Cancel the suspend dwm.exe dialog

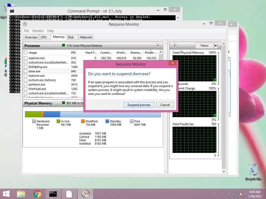click(165, 105)
